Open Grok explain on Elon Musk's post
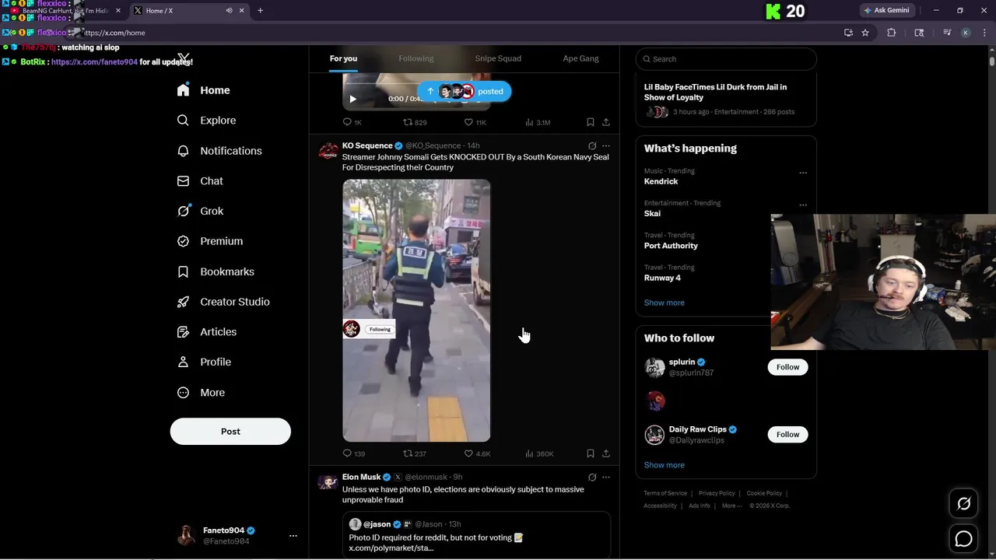 592,477
